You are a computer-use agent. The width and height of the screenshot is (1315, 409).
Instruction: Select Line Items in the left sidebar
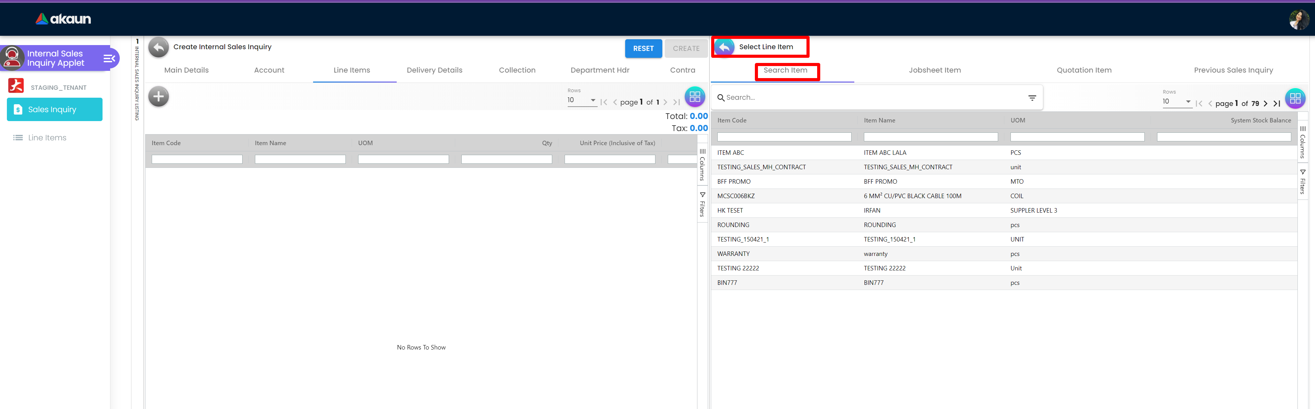coord(47,138)
